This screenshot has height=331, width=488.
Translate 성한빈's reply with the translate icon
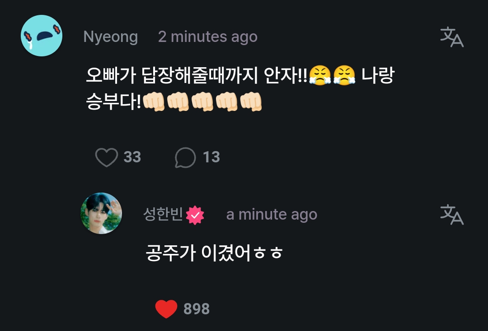[452, 215]
